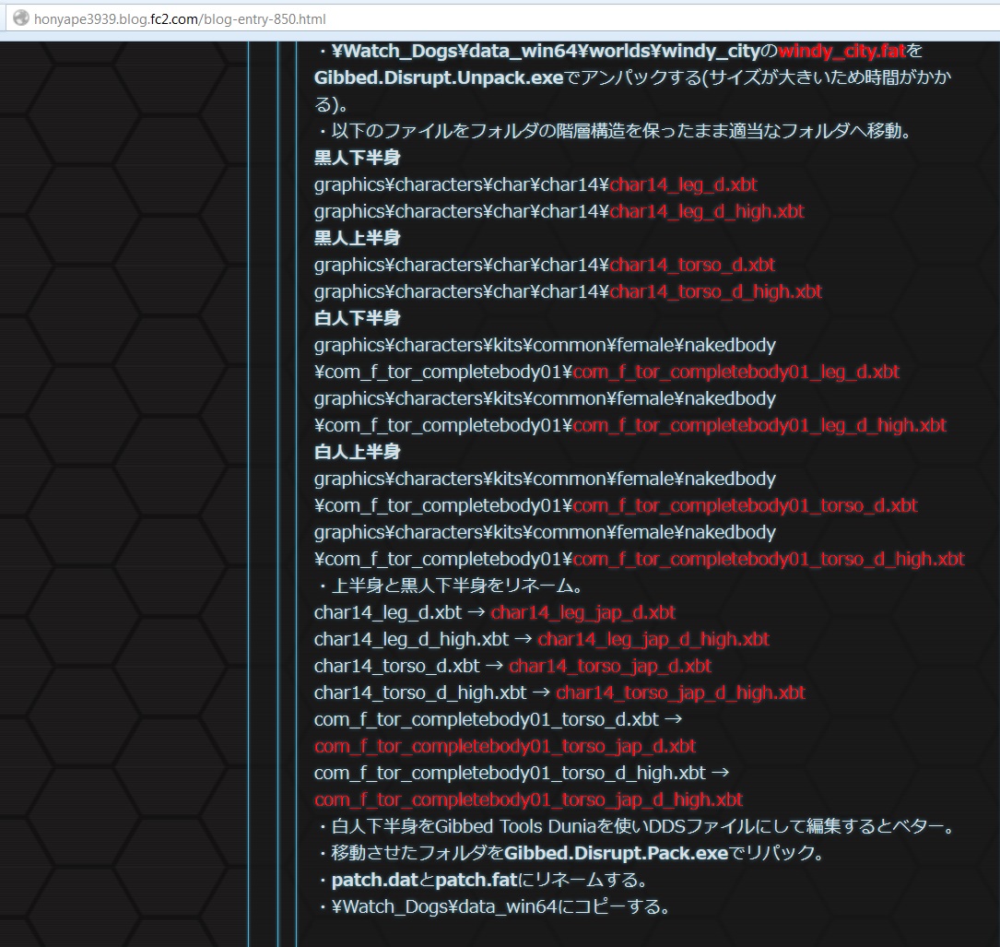
Task: Click the 黒人下半身 heading
Action: [x=357, y=158]
